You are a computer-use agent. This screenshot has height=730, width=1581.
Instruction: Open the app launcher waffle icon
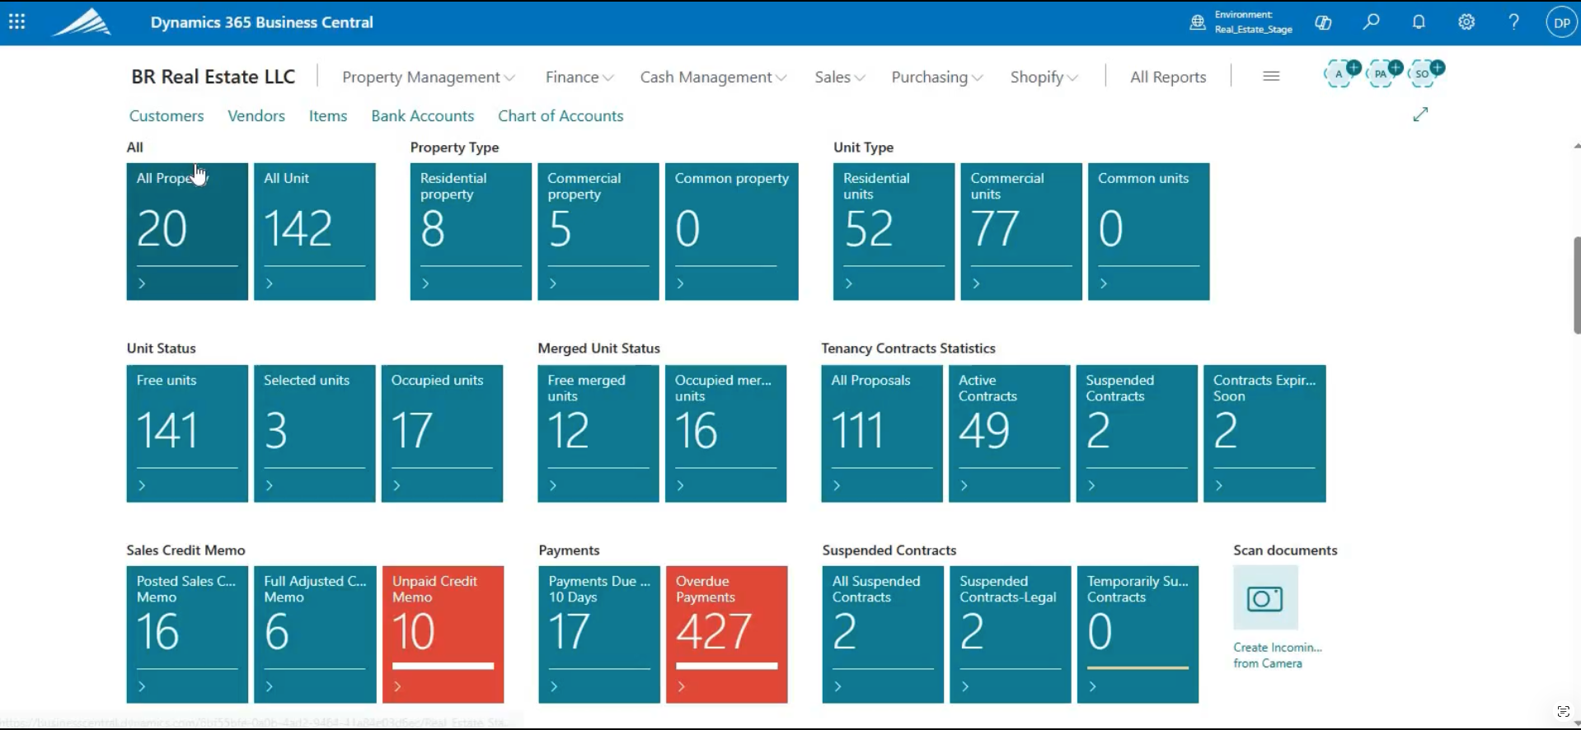16,22
